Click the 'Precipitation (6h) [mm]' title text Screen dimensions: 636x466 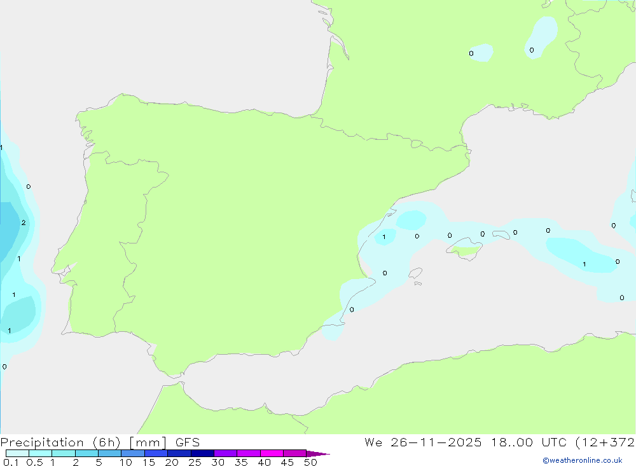pos(83,442)
